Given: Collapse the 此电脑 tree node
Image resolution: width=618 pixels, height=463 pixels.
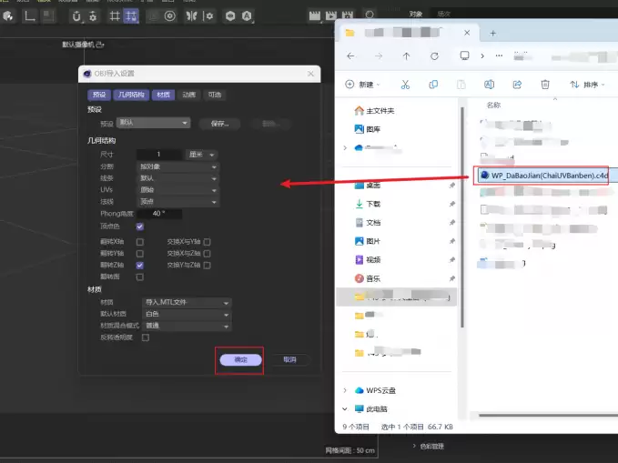Looking at the screenshot, I should (x=345, y=409).
